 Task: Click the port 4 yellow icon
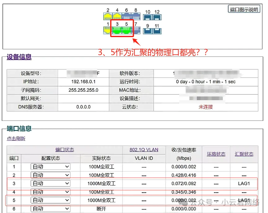pos(117,16)
